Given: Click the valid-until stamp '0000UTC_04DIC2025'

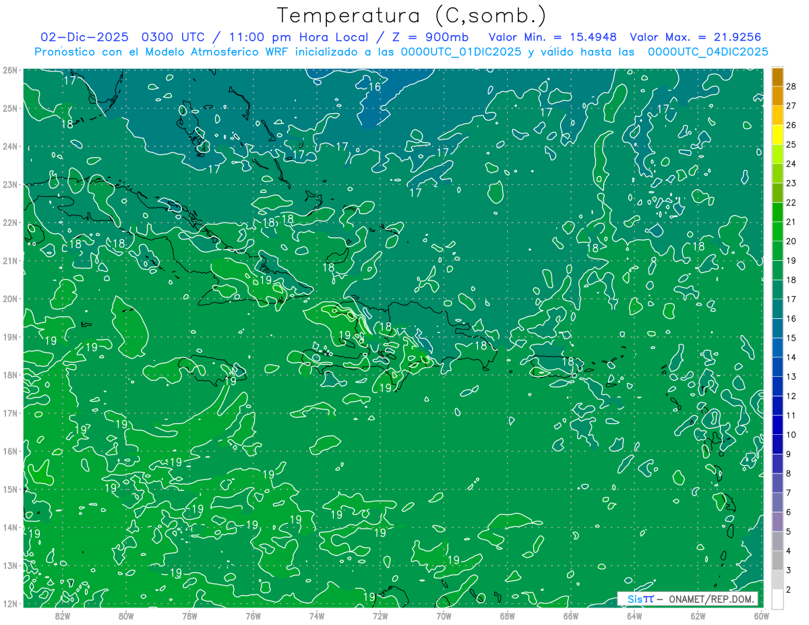Looking at the screenshot, I should click(708, 52).
